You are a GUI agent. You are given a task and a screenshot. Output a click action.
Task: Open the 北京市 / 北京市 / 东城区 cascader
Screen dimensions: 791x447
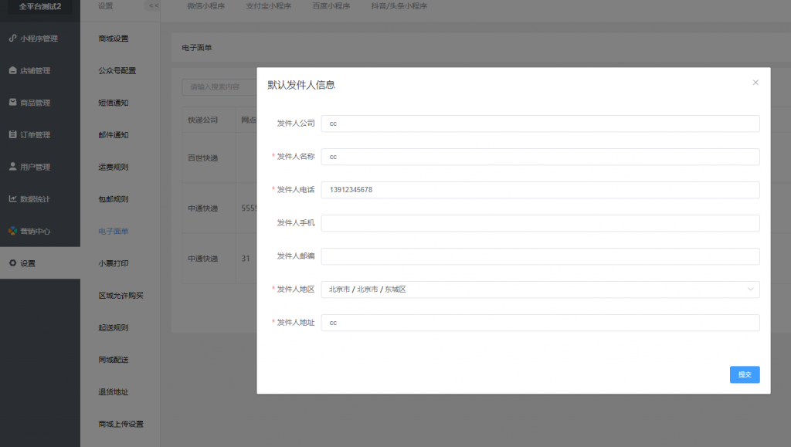pos(540,290)
